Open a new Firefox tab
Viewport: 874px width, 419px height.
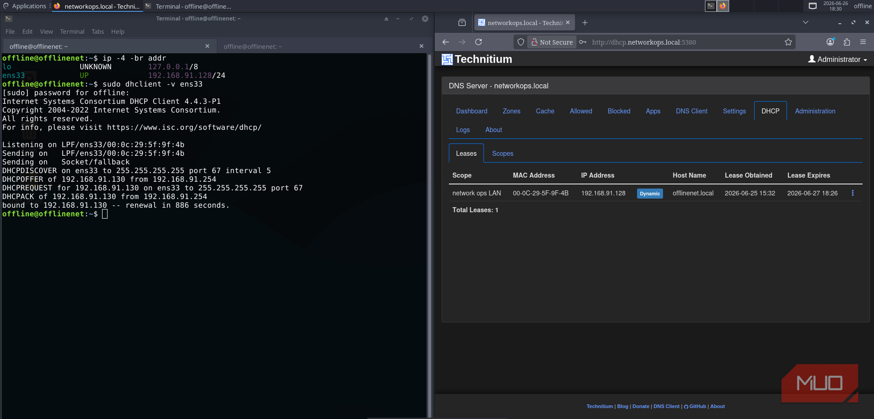[585, 23]
